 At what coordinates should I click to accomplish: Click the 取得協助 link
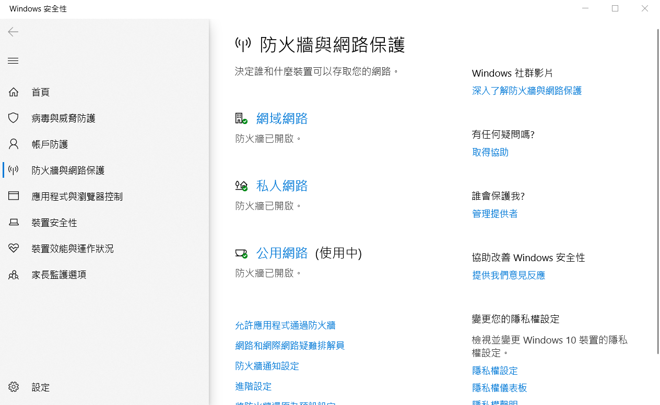(x=490, y=152)
